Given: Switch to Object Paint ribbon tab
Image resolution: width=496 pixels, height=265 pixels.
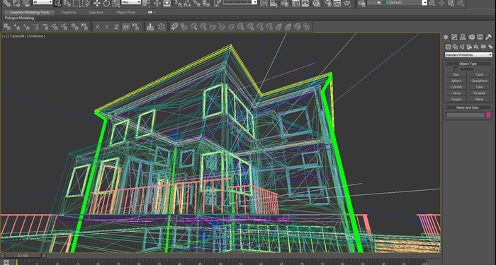Looking at the screenshot, I should tap(125, 12).
